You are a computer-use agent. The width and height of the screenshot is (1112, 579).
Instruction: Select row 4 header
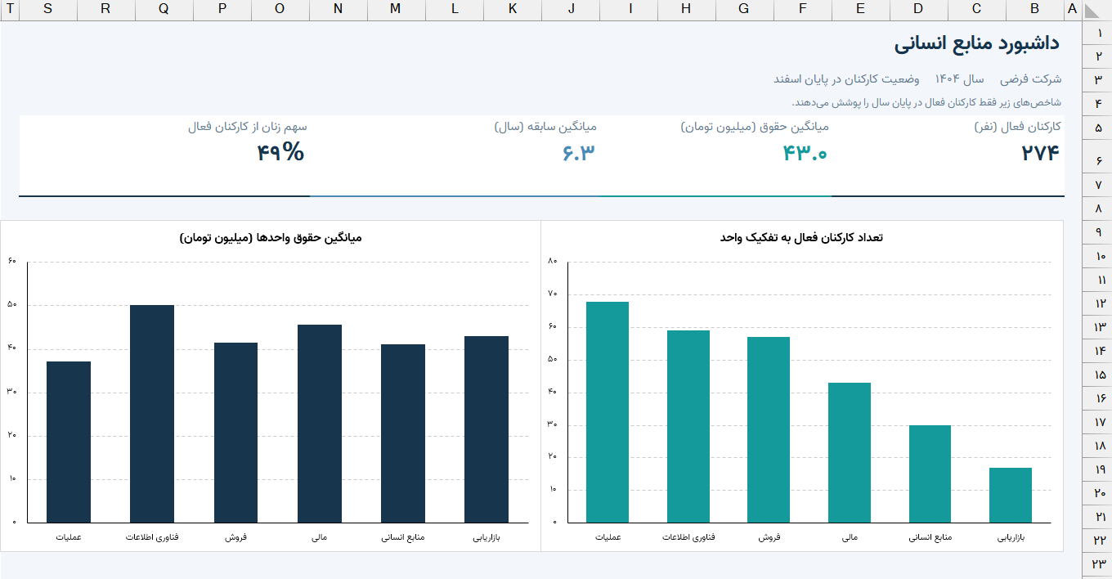coord(1097,103)
